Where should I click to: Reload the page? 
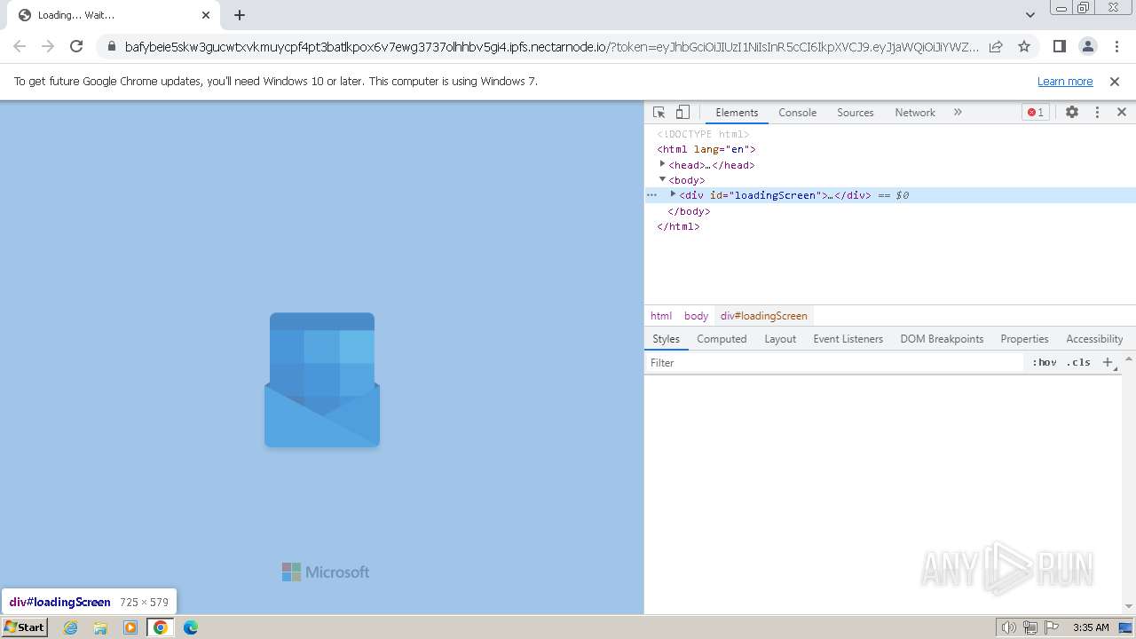(76, 46)
